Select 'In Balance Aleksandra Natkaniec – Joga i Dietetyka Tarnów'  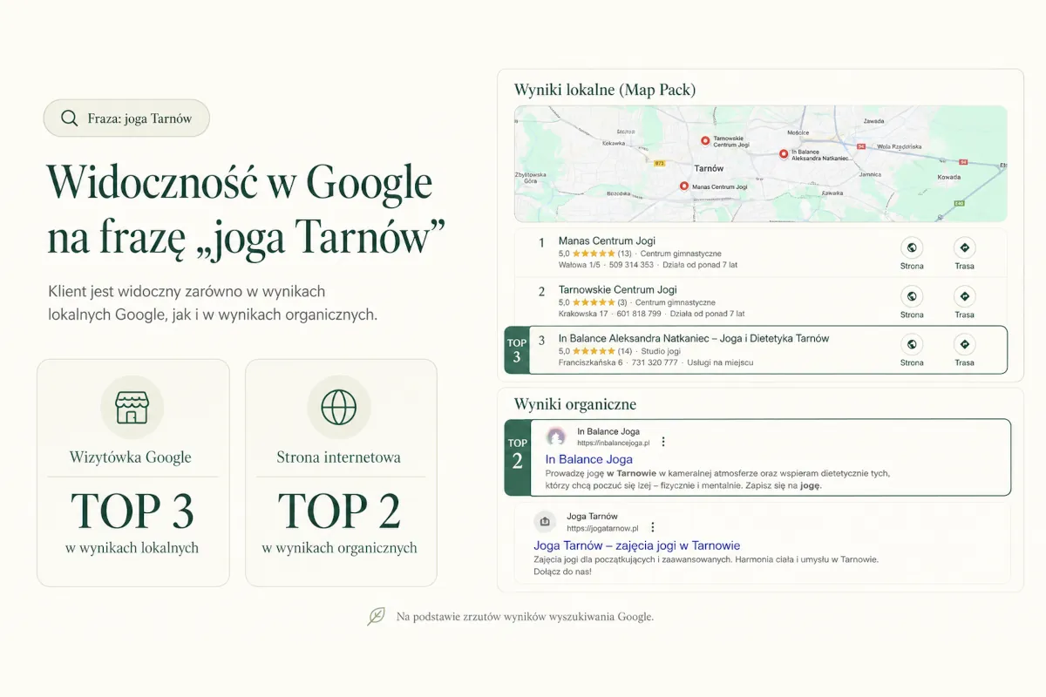tap(694, 338)
